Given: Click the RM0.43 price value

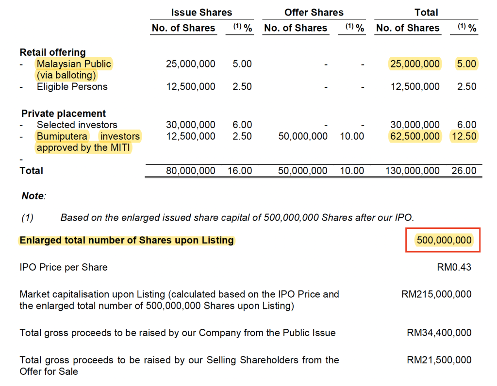Looking at the screenshot, I should tap(454, 267).
